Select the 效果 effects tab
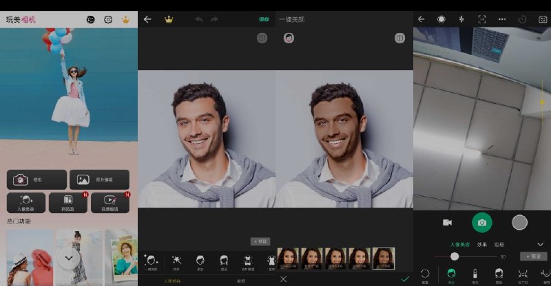The width and height of the screenshot is (551, 286). click(482, 244)
